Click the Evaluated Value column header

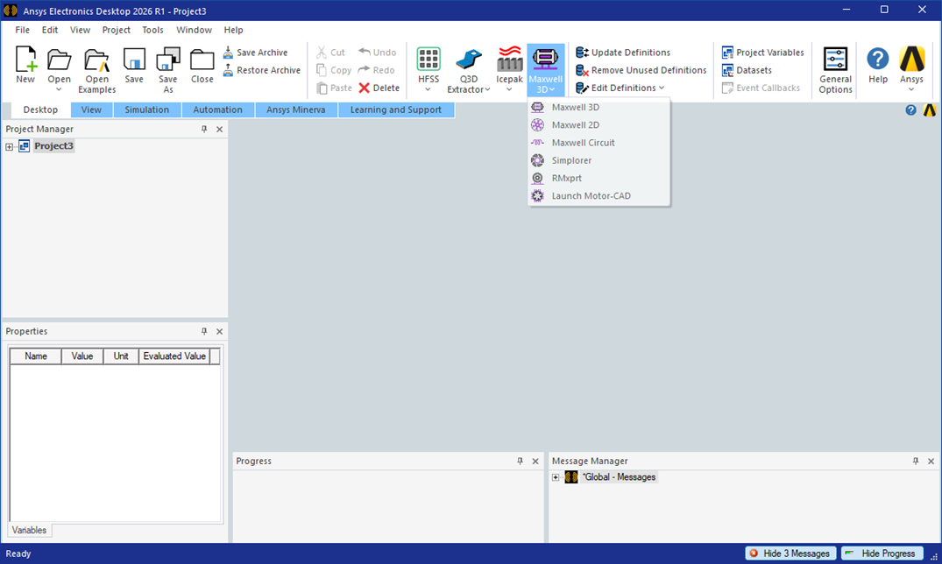pos(174,356)
